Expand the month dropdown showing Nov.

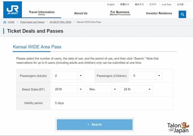pyautogui.click(x=102, y=89)
